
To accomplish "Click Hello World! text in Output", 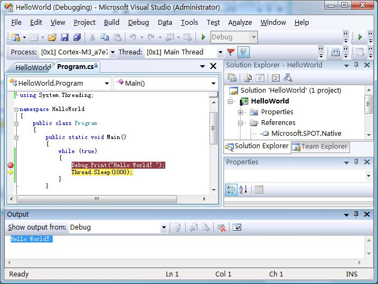I will 31,239.
